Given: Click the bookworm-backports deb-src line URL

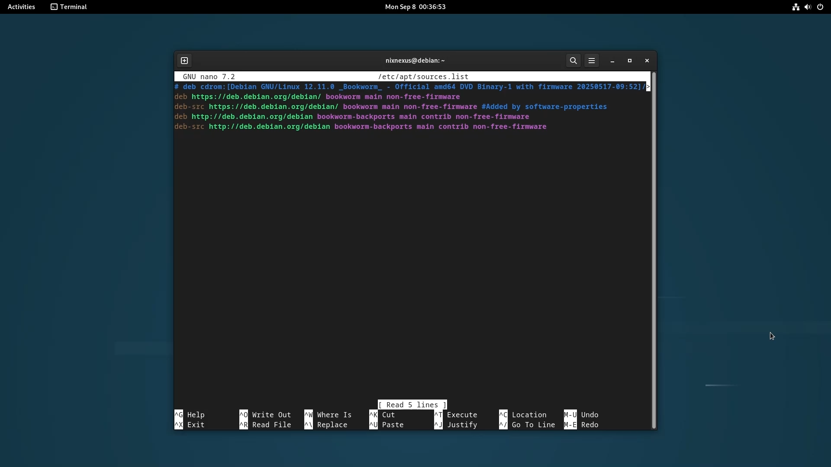Looking at the screenshot, I should 269,127.
